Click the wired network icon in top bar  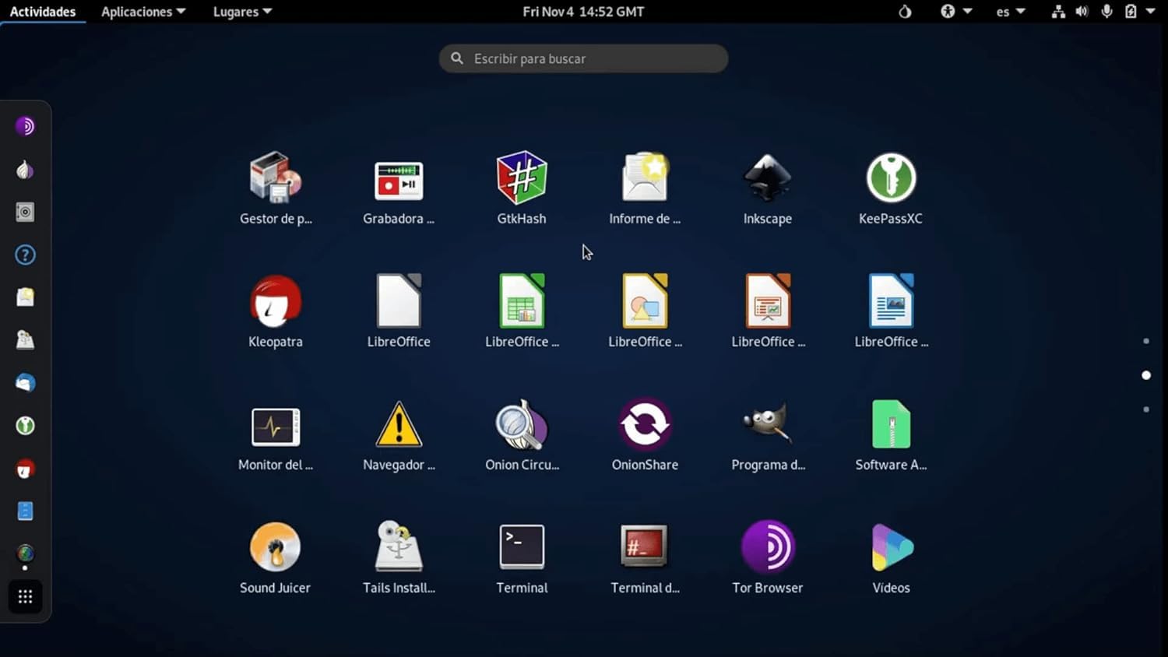pyautogui.click(x=1057, y=12)
